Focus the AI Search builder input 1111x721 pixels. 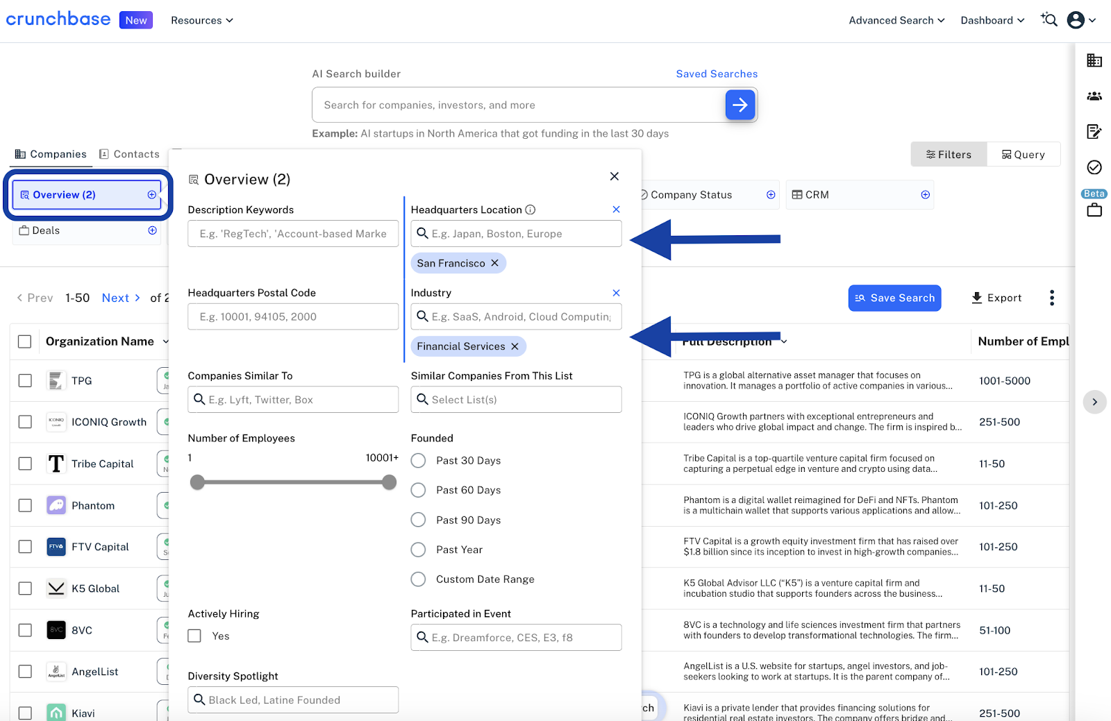pos(519,105)
